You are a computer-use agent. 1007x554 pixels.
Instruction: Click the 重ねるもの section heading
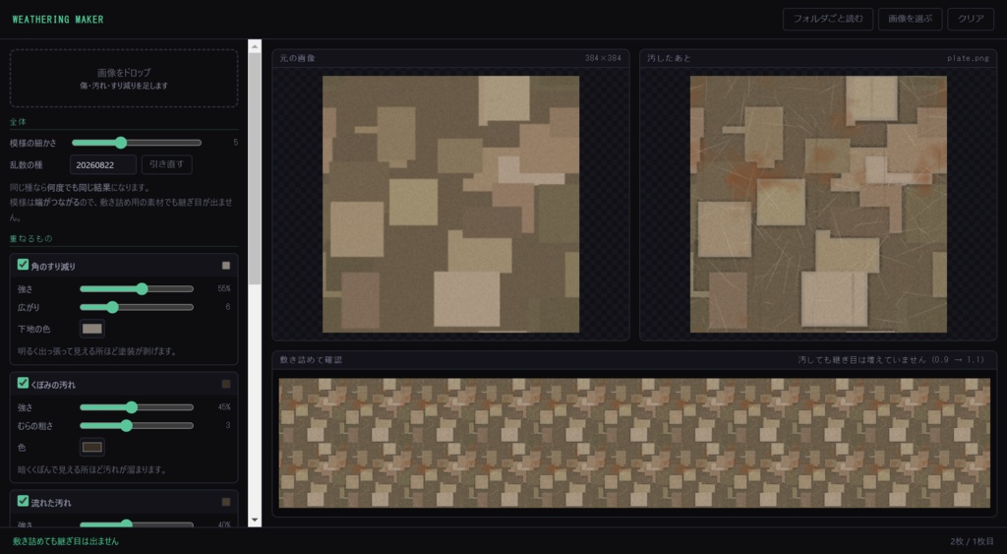30,238
